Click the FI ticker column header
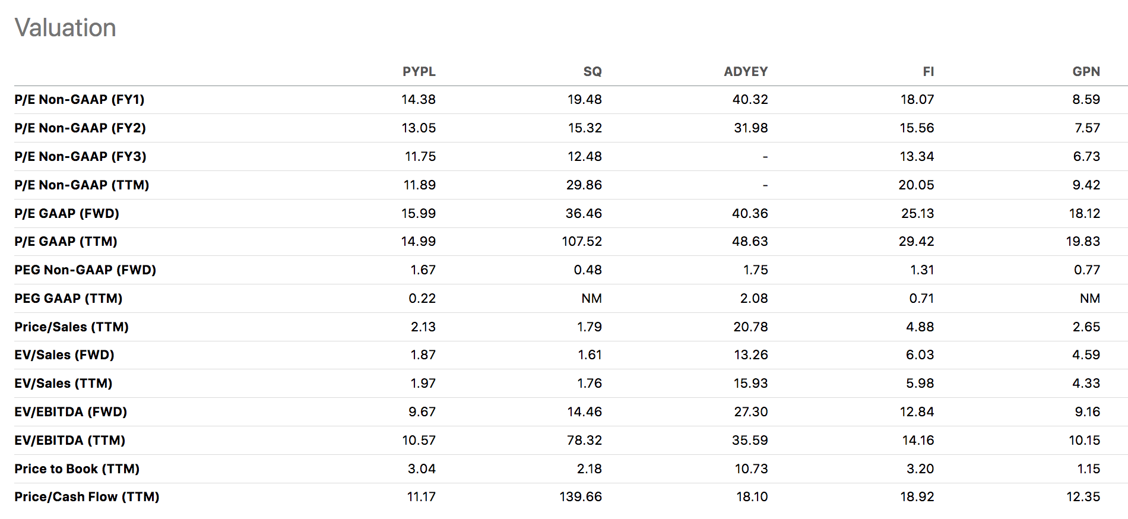 point(928,72)
